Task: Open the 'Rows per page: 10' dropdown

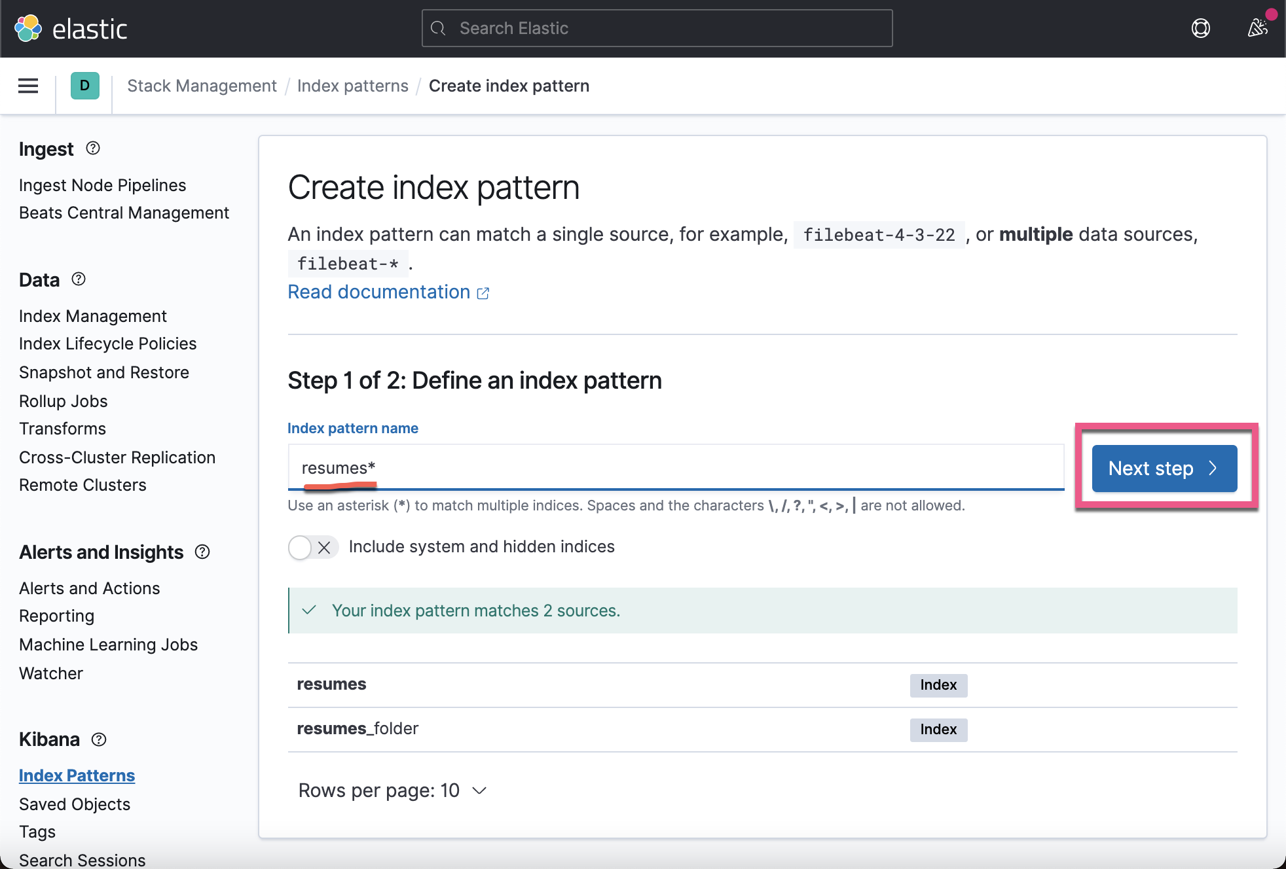Action: click(x=393, y=790)
